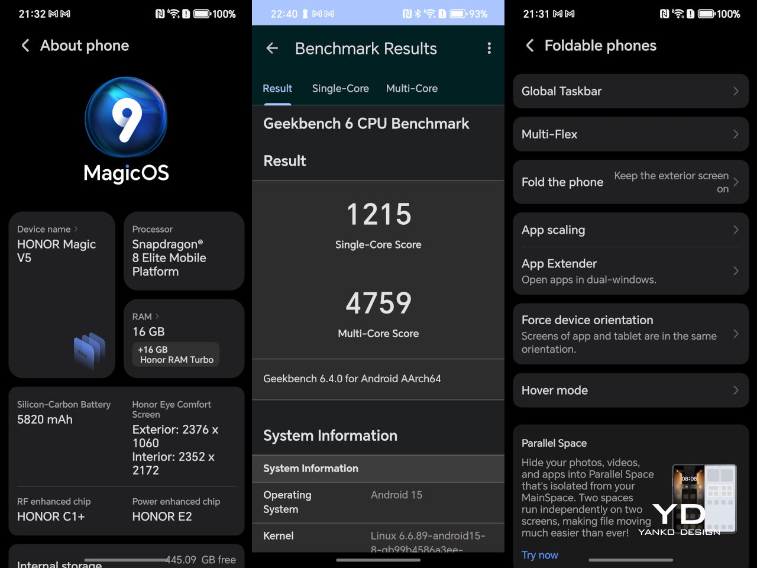Tap back arrow in Benchmark Results header
The height and width of the screenshot is (568, 757).
272,49
